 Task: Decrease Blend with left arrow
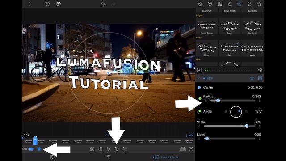[x=199, y=139]
